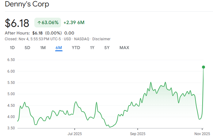Viewport: 213px width, 140px height.
Task: Show the 5Y price history
Action: coord(107,48)
